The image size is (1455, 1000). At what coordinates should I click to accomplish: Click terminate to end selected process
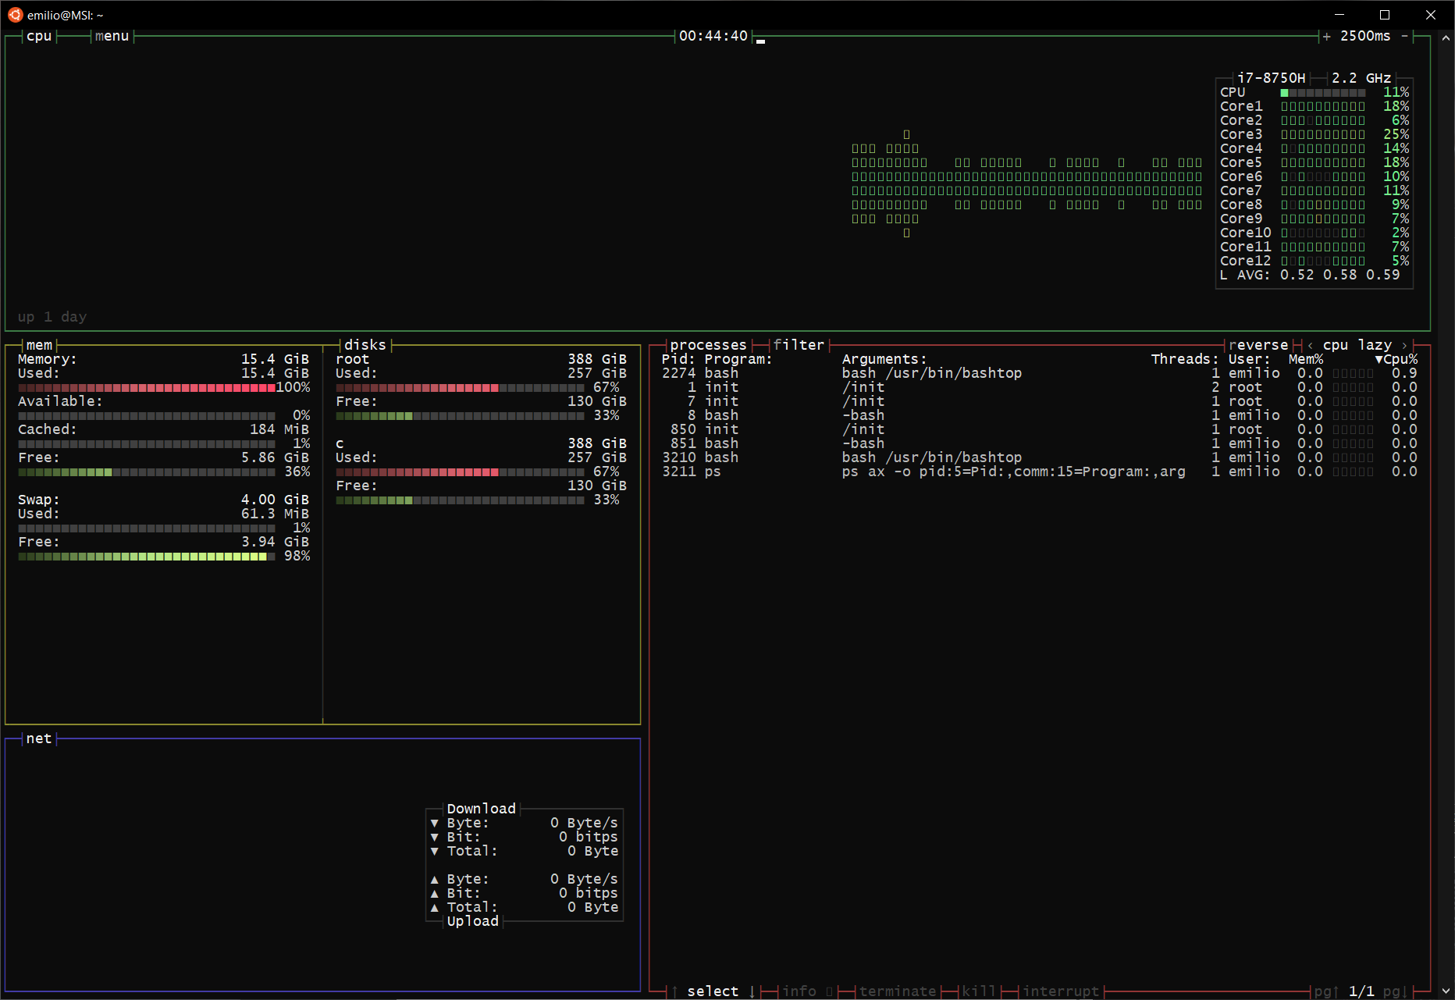pos(898,991)
